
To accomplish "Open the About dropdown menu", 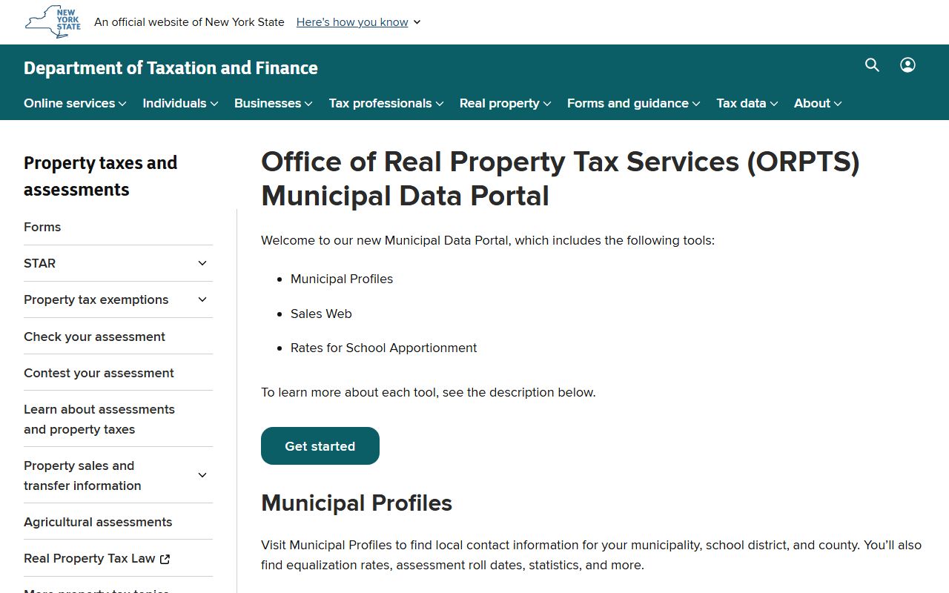I will tap(818, 103).
